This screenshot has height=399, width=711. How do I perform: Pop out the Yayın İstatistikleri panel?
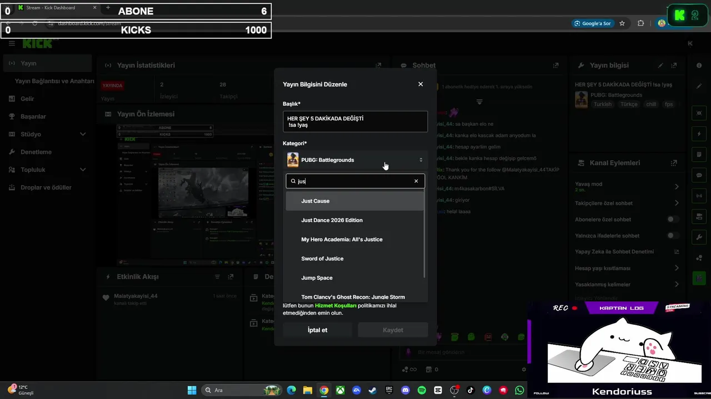pyautogui.click(x=378, y=65)
